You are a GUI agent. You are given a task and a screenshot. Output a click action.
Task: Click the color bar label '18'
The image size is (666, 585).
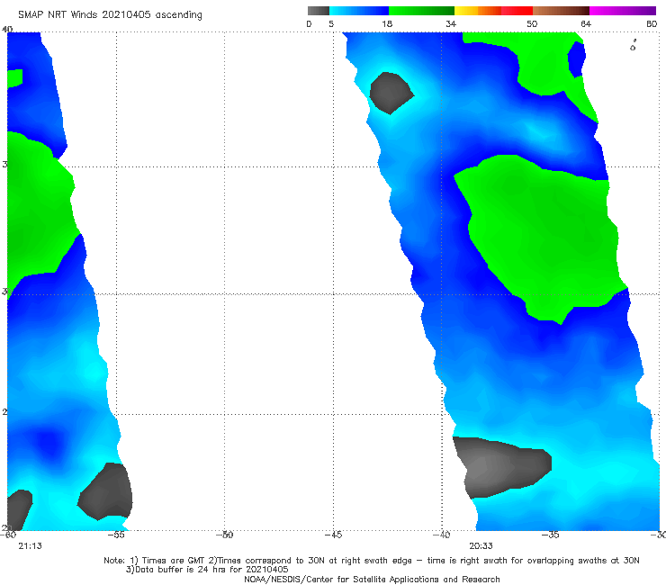click(x=387, y=23)
